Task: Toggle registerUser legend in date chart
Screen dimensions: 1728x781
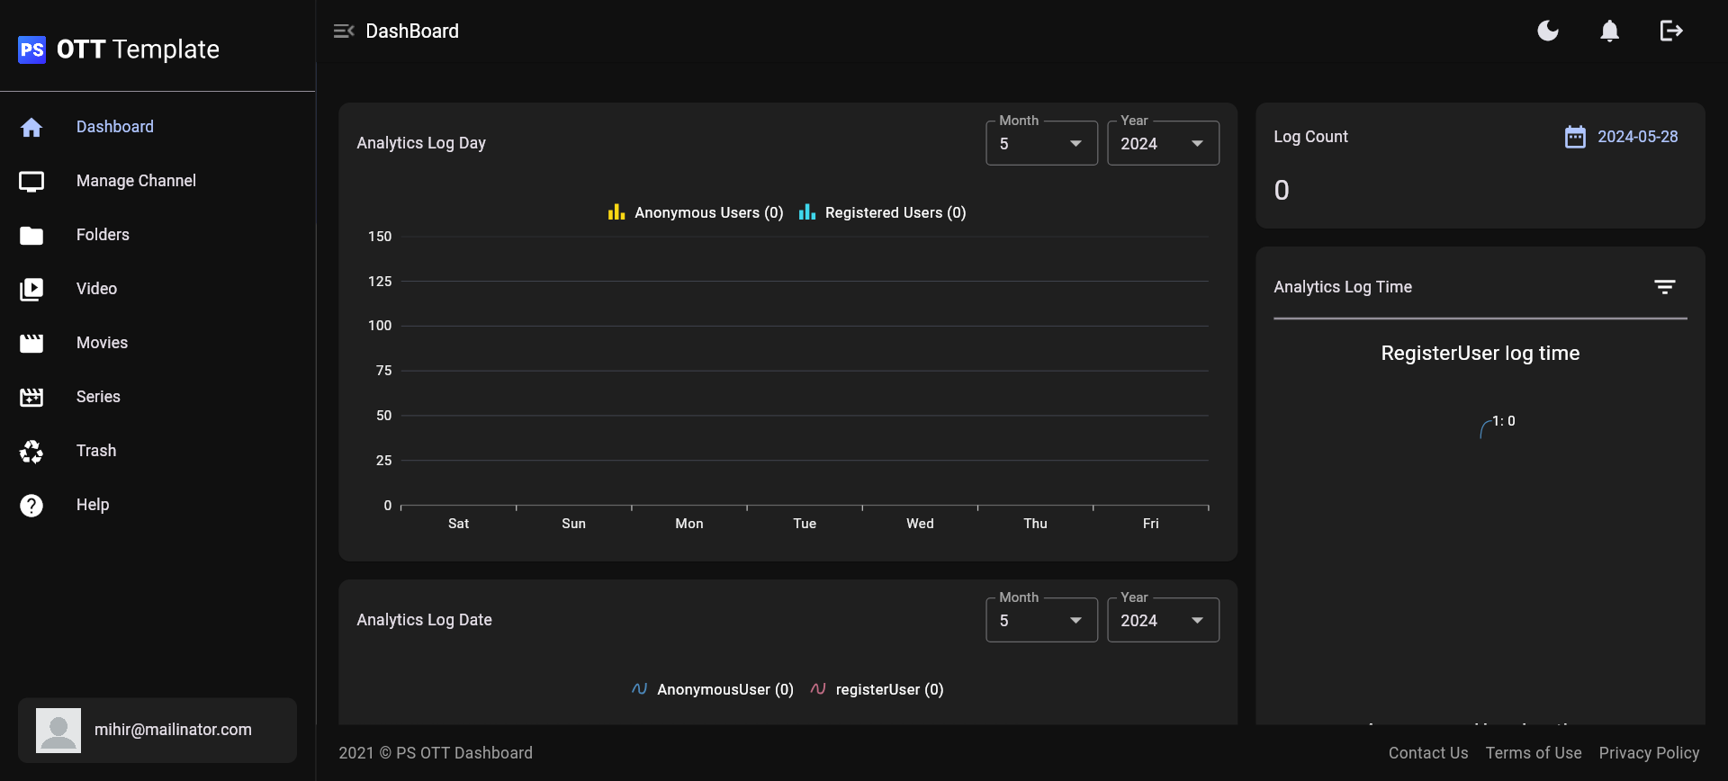Action: click(x=877, y=689)
